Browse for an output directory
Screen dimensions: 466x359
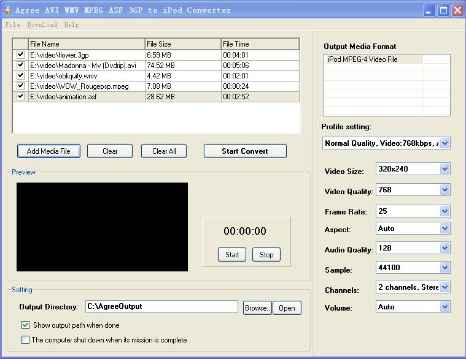tap(257, 308)
